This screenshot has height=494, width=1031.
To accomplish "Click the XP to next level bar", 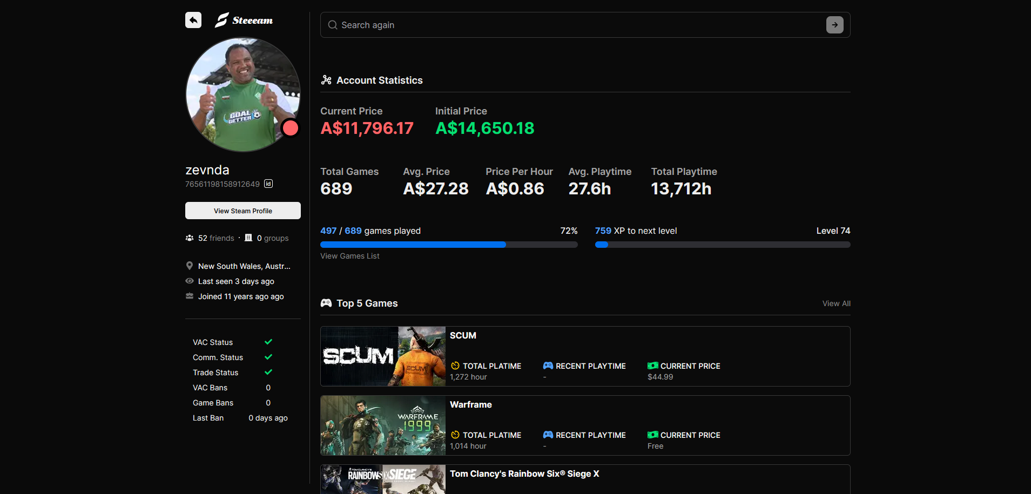I will tap(723, 245).
